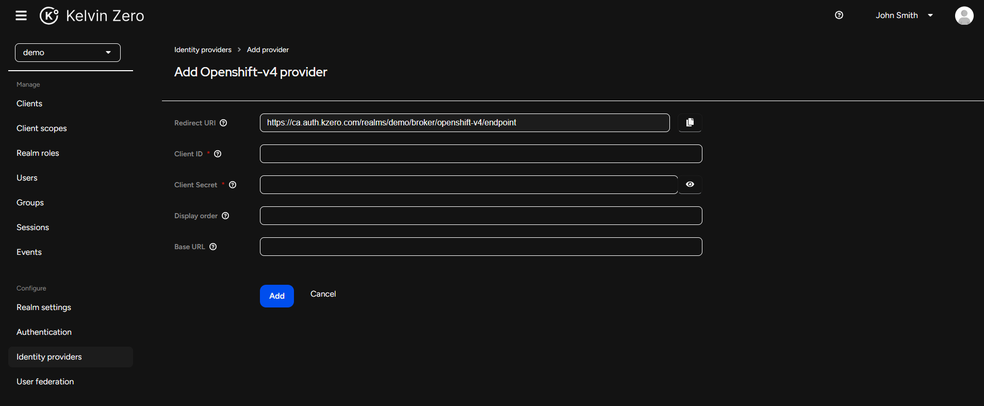Image resolution: width=984 pixels, height=406 pixels.
Task: Click into the Client ID field
Action: click(x=481, y=154)
